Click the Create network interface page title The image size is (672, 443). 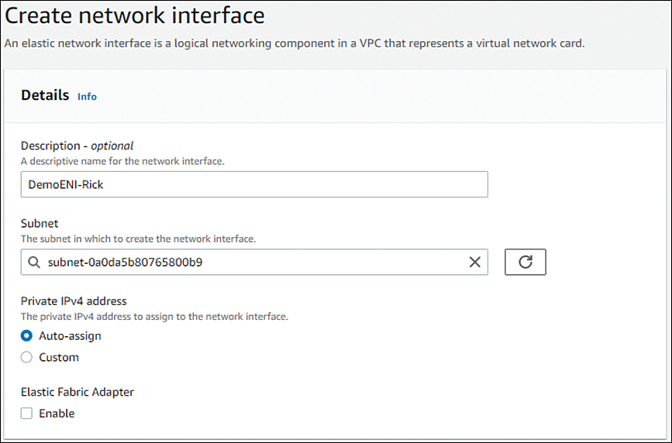click(x=135, y=15)
